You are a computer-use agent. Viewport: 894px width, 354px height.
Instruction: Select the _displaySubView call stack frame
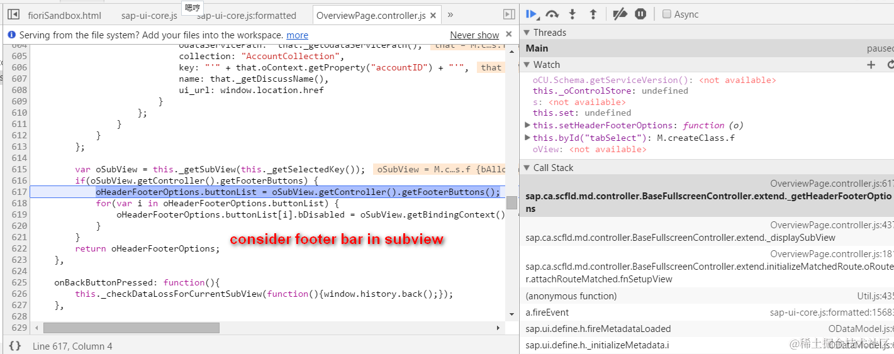707,231
